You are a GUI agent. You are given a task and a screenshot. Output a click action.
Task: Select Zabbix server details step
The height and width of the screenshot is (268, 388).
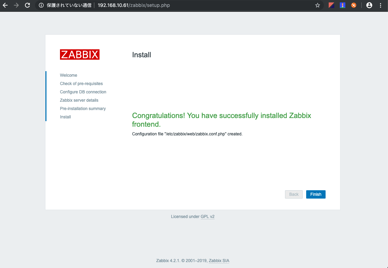click(x=79, y=100)
